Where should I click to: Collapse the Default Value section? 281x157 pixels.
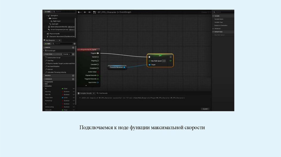[x=213, y=32]
